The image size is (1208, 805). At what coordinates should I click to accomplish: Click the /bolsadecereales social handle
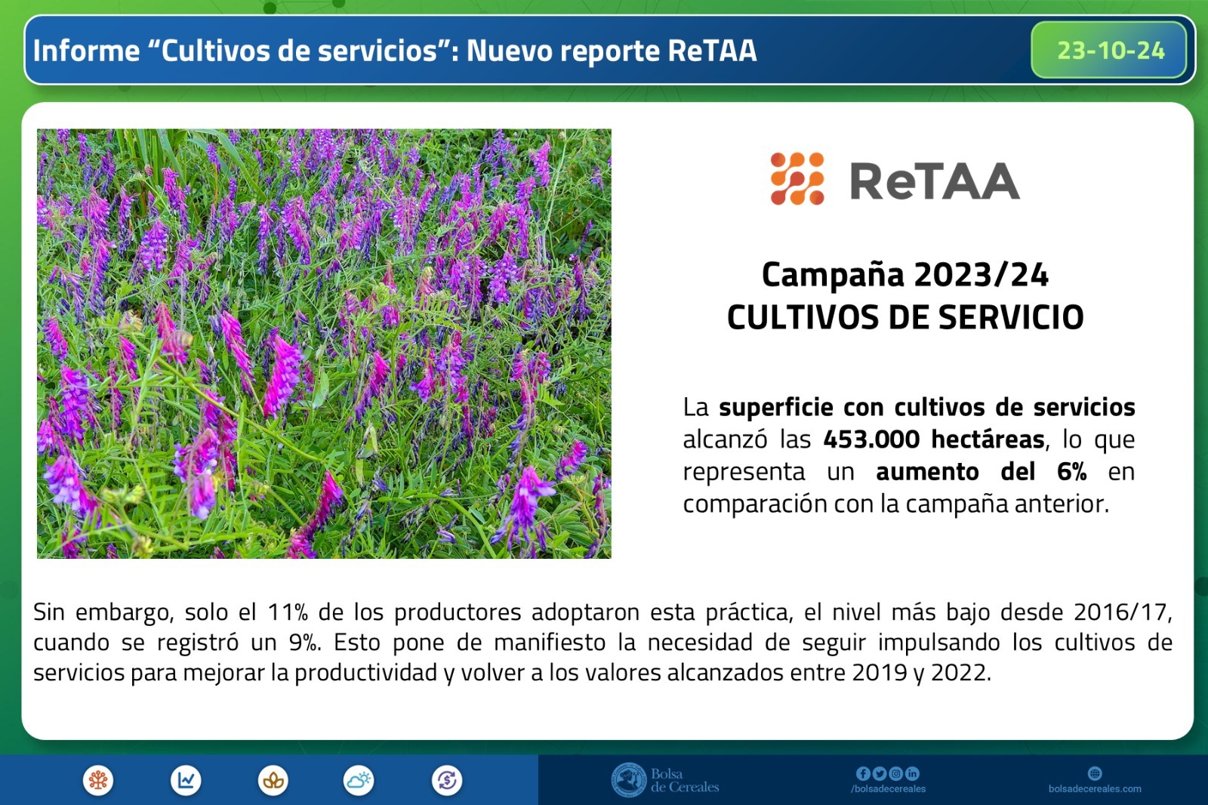889,788
